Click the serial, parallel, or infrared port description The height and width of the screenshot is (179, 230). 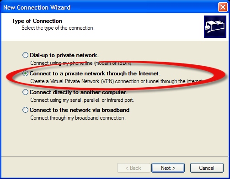tap(82, 100)
